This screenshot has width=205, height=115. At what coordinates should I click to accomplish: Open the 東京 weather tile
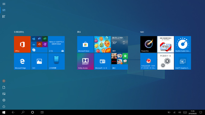click(x=119, y=44)
